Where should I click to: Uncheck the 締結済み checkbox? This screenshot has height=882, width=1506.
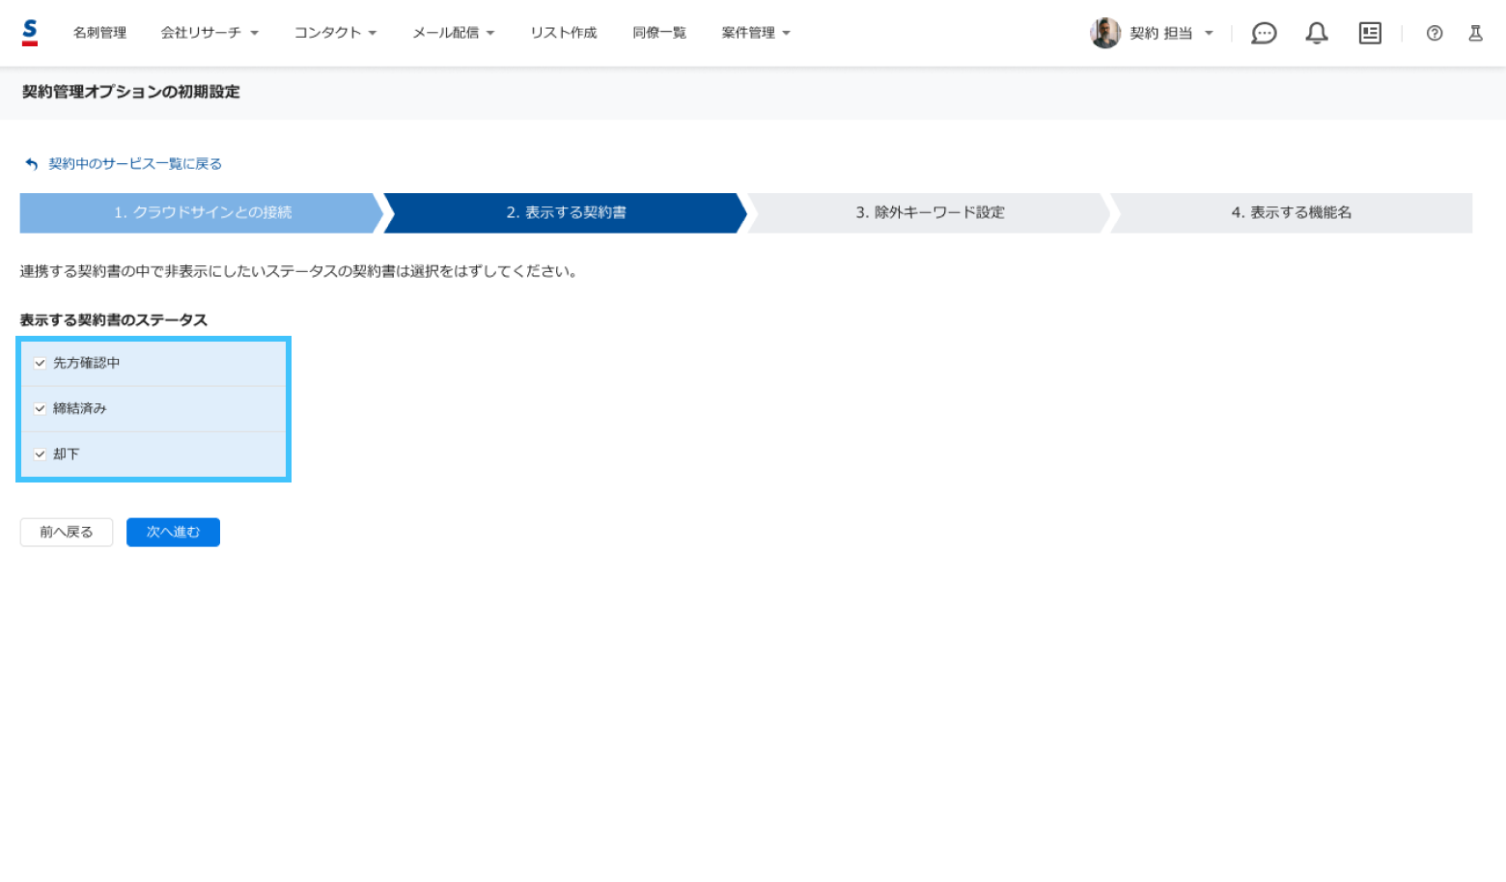coord(40,408)
